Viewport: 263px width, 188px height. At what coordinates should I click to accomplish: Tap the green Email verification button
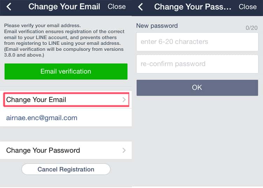(66, 71)
